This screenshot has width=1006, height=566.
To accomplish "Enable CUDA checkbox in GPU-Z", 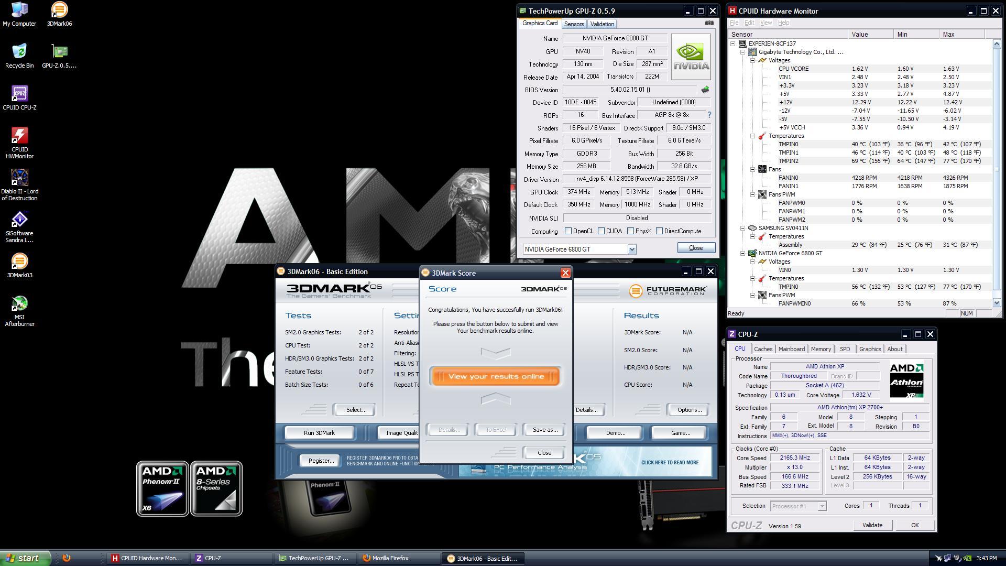I will 601,231.
